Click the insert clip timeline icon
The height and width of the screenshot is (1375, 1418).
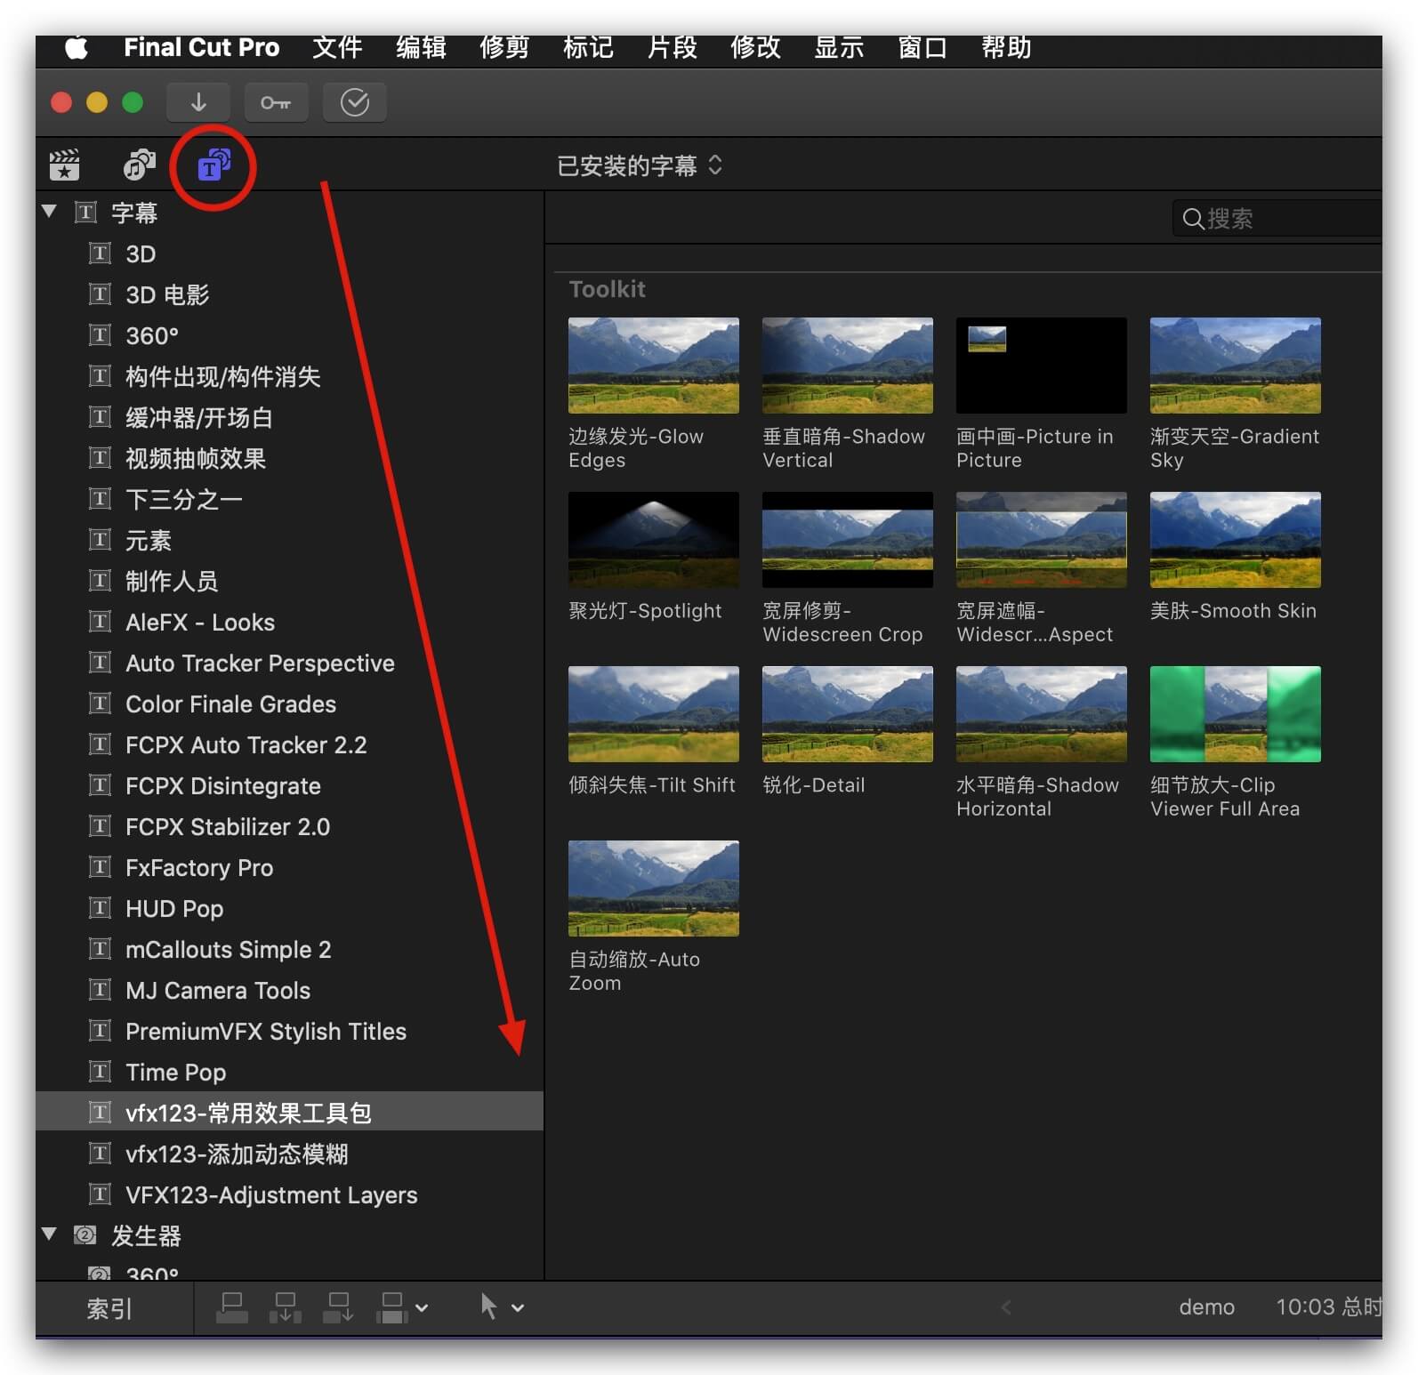(x=286, y=1307)
